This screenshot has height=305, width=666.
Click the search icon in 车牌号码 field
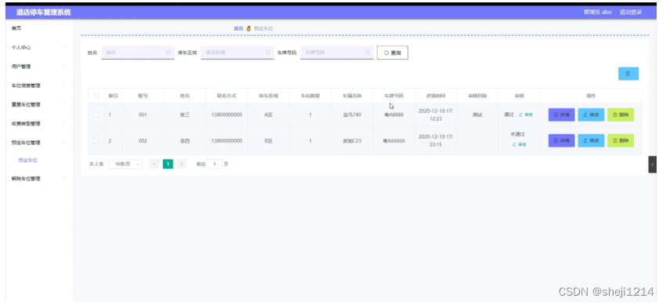(x=367, y=53)
